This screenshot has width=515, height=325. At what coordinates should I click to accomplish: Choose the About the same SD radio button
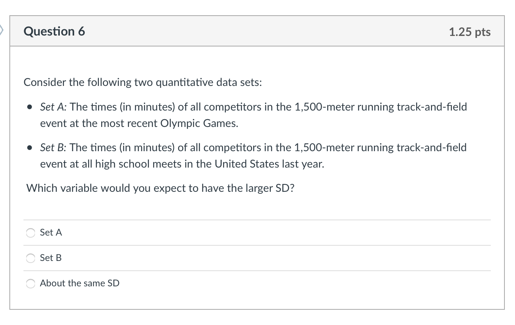[x=30, y=284]
